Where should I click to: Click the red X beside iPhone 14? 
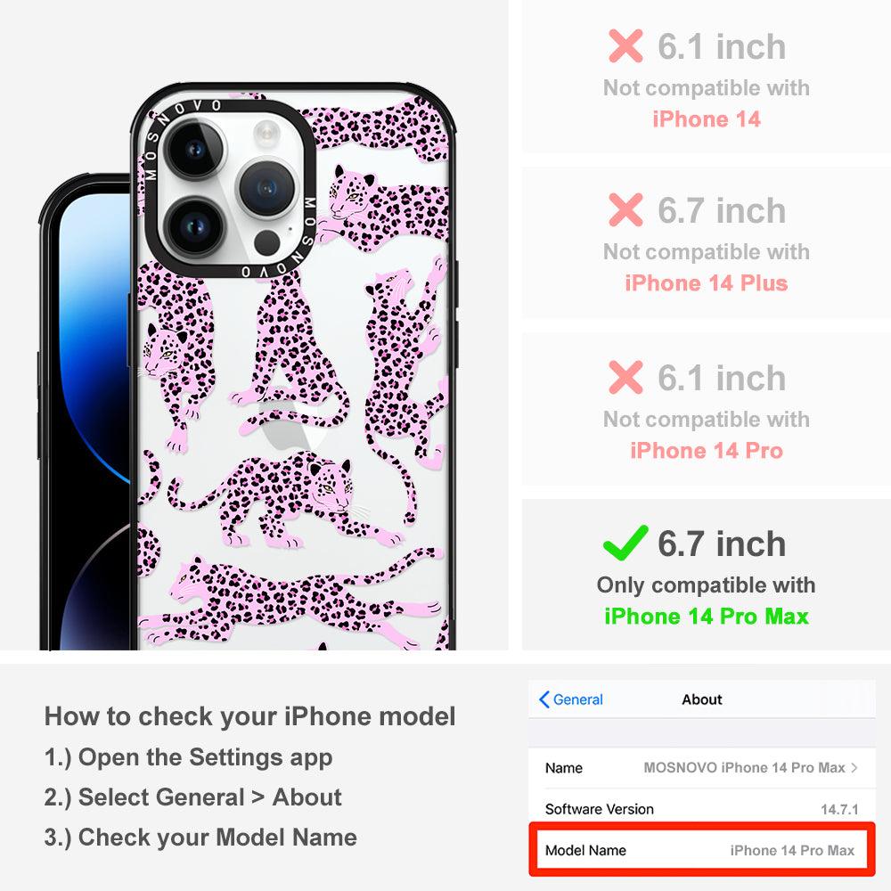[625, 45]
